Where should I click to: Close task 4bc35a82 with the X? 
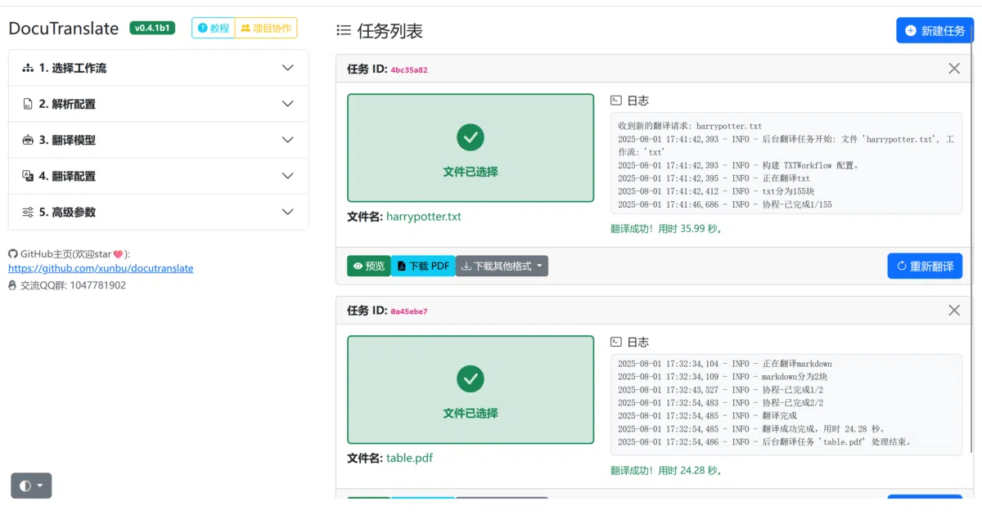(x=954, y=69)
